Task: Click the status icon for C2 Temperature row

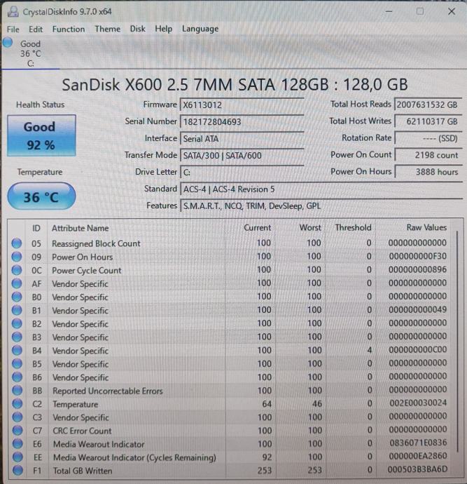Action: click(18, 404)
